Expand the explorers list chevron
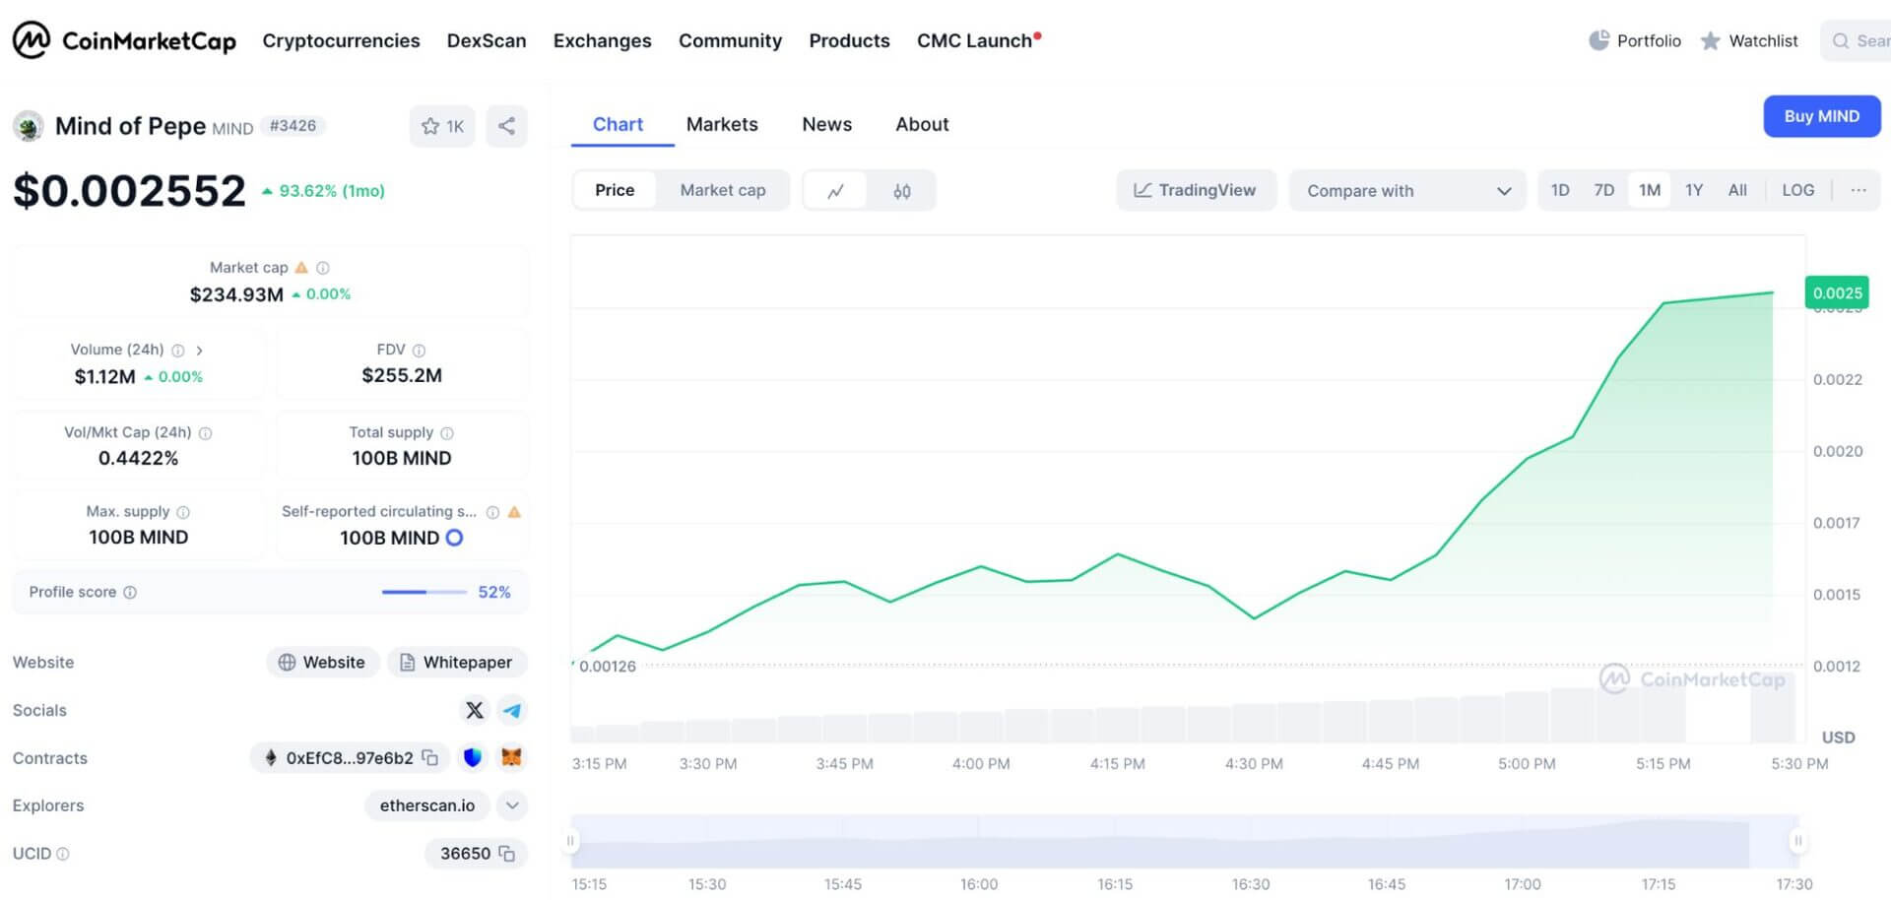The image size is (1891, 900). (512, 805)
